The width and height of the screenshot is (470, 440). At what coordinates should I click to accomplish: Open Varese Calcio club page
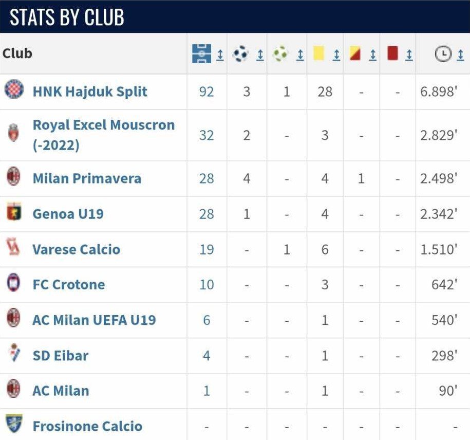click(x=76, y=249)
